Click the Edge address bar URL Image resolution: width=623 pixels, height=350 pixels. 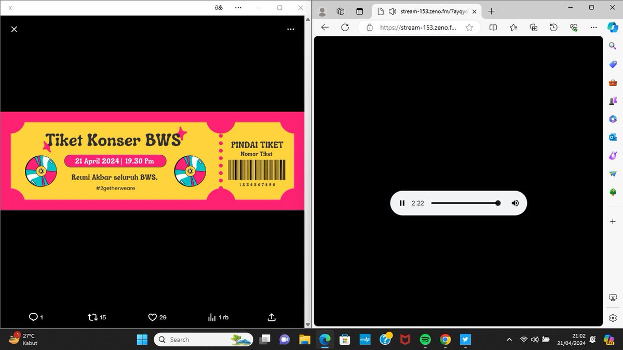point(418,28)
